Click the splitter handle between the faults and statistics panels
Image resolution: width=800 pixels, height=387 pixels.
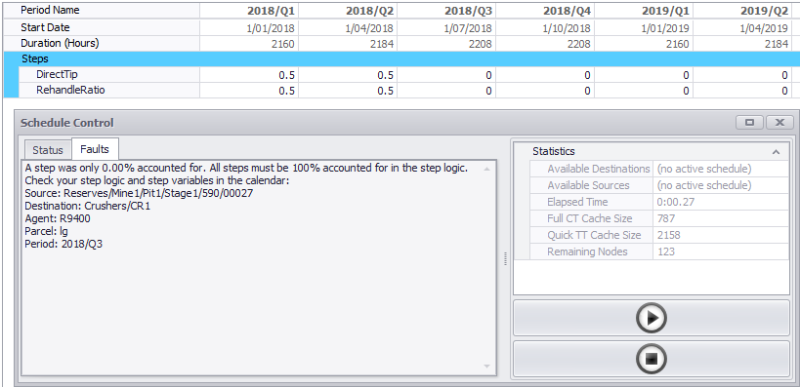click(x=505, y=258)
